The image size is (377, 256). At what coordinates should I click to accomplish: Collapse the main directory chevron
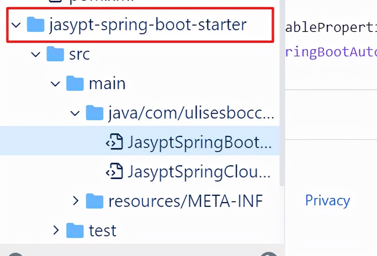pyautogui.click(x=56, y=83)
